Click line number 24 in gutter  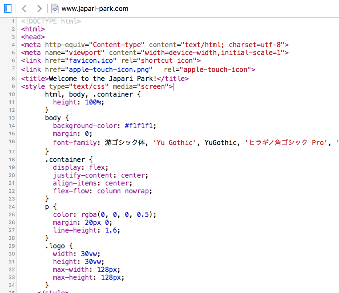[12, 207]
